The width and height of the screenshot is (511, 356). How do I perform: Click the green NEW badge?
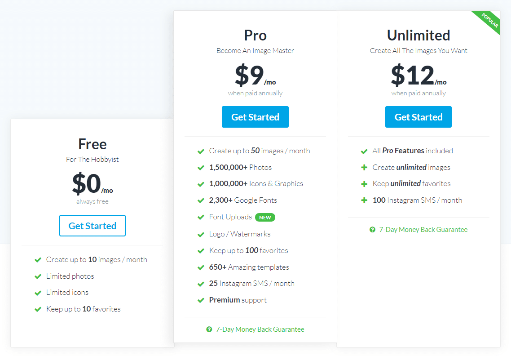265,217
